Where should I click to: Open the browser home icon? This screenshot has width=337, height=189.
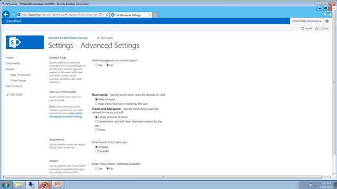click(x=325, y=15)
